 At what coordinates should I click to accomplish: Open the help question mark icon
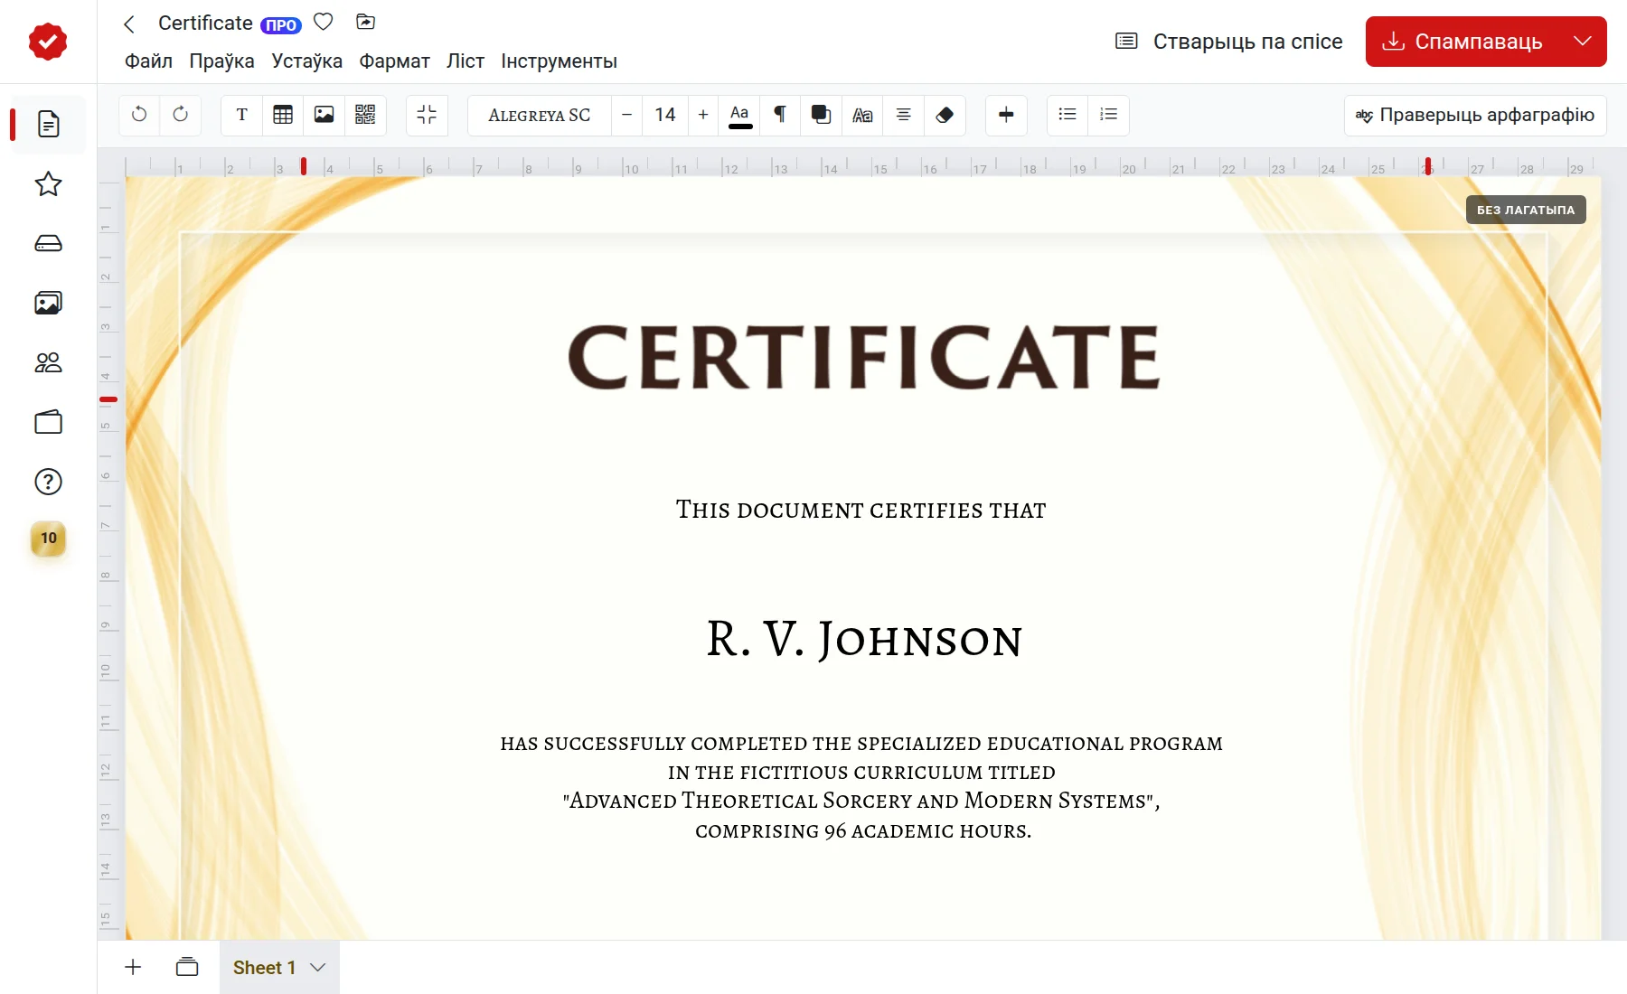point(48,482)
